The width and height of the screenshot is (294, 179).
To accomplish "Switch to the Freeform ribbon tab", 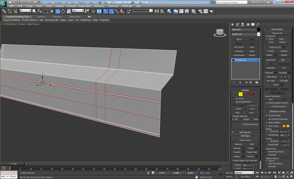I will point(40,17).
